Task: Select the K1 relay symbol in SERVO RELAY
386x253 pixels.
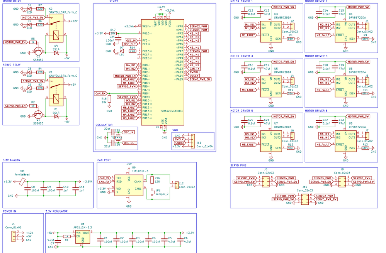Action: point(56,92)
